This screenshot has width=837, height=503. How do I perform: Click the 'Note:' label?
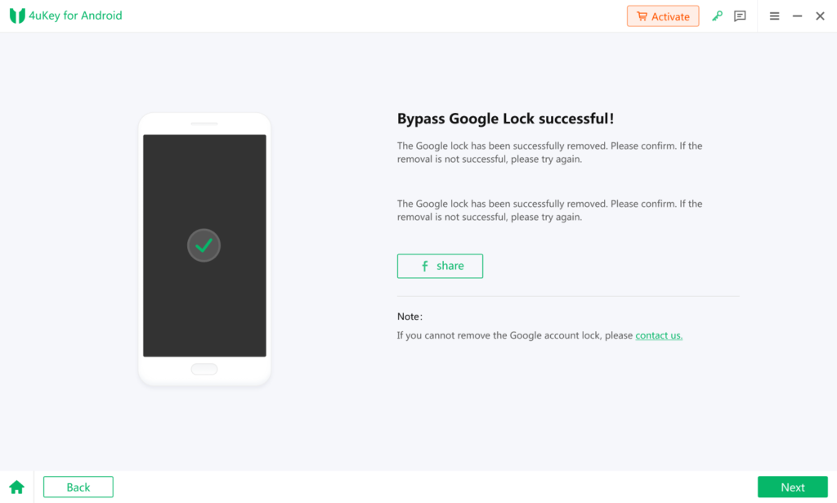pos(410,317)
